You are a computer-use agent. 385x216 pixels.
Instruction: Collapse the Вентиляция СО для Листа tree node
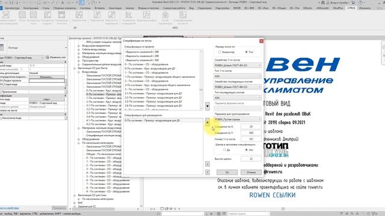(x=75, y=68)
